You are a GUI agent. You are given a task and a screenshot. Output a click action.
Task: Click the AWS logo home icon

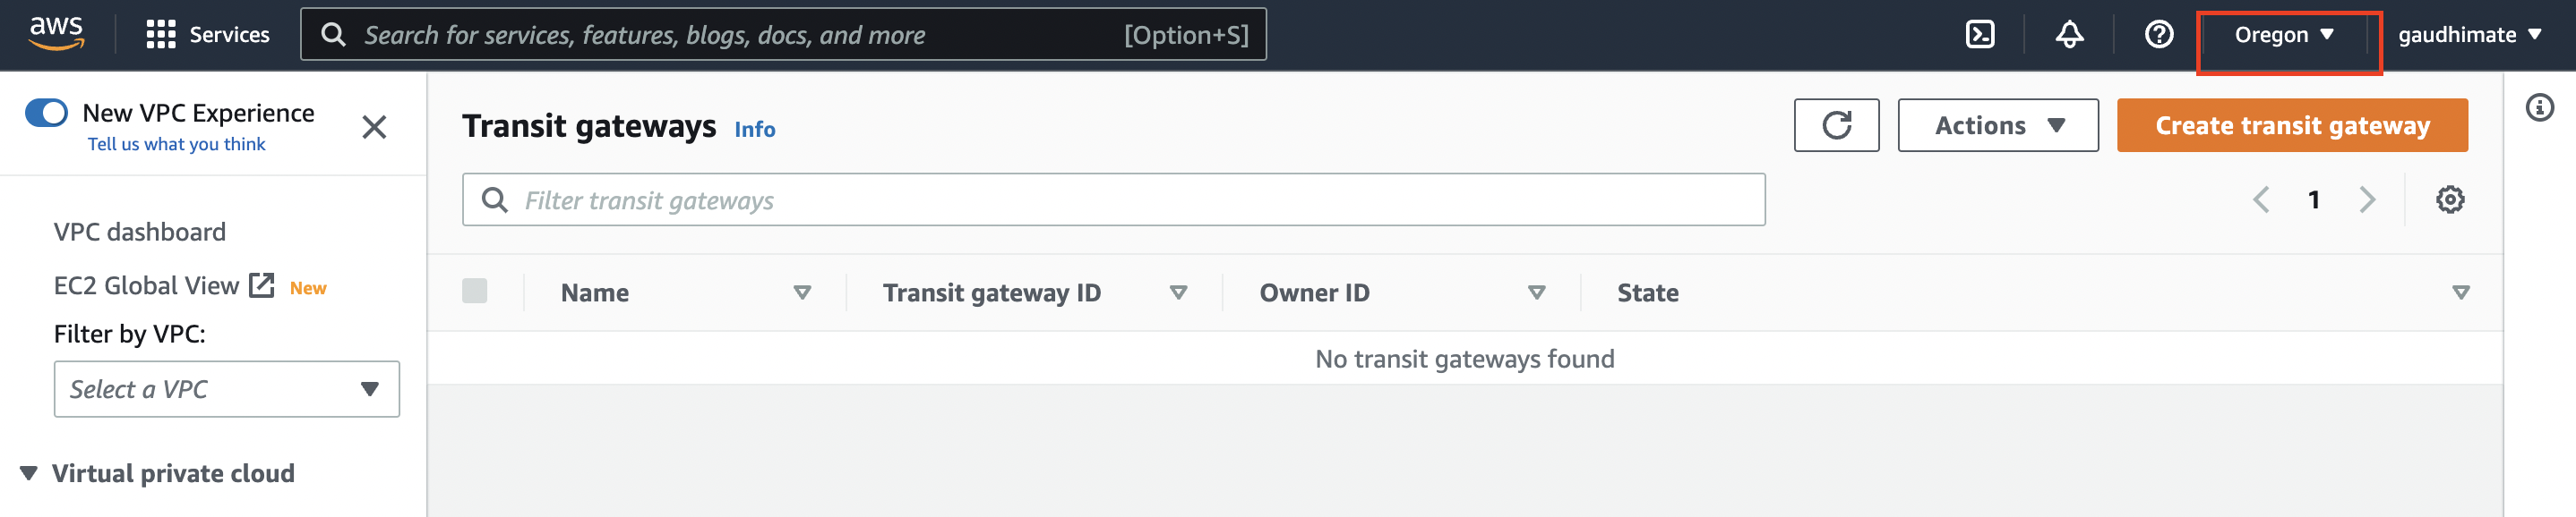pos(56,34)
